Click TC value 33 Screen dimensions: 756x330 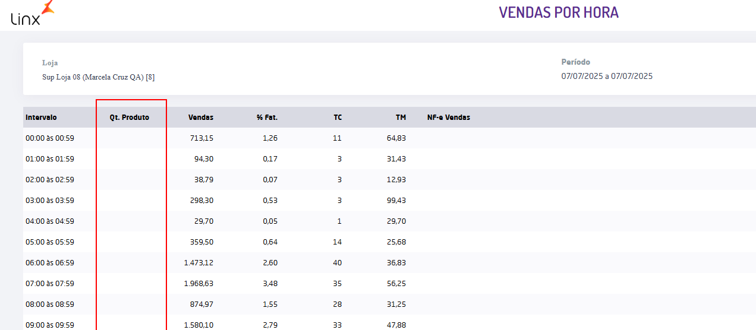[338, 325]
